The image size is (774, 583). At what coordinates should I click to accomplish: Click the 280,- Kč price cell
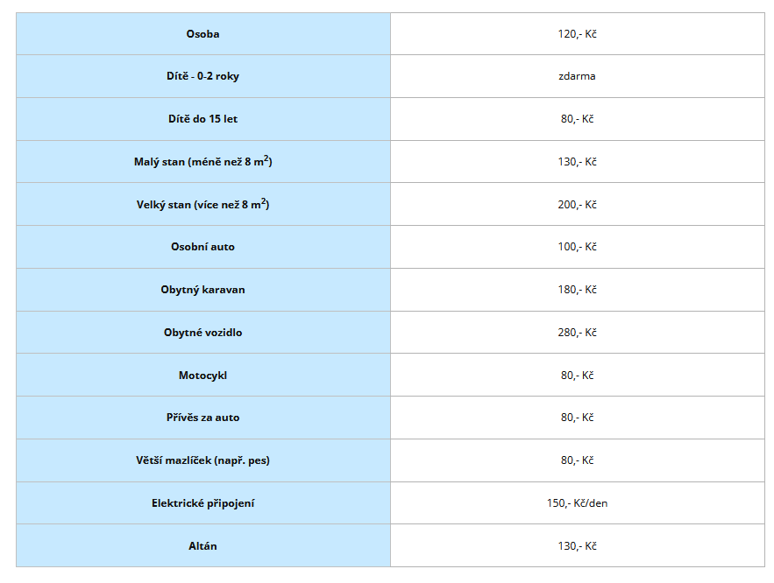pos(577,333)
